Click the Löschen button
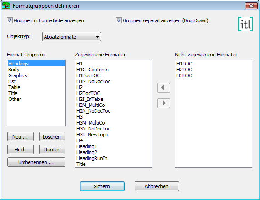Viewport: 260px width, 200px height. [52, 137]
